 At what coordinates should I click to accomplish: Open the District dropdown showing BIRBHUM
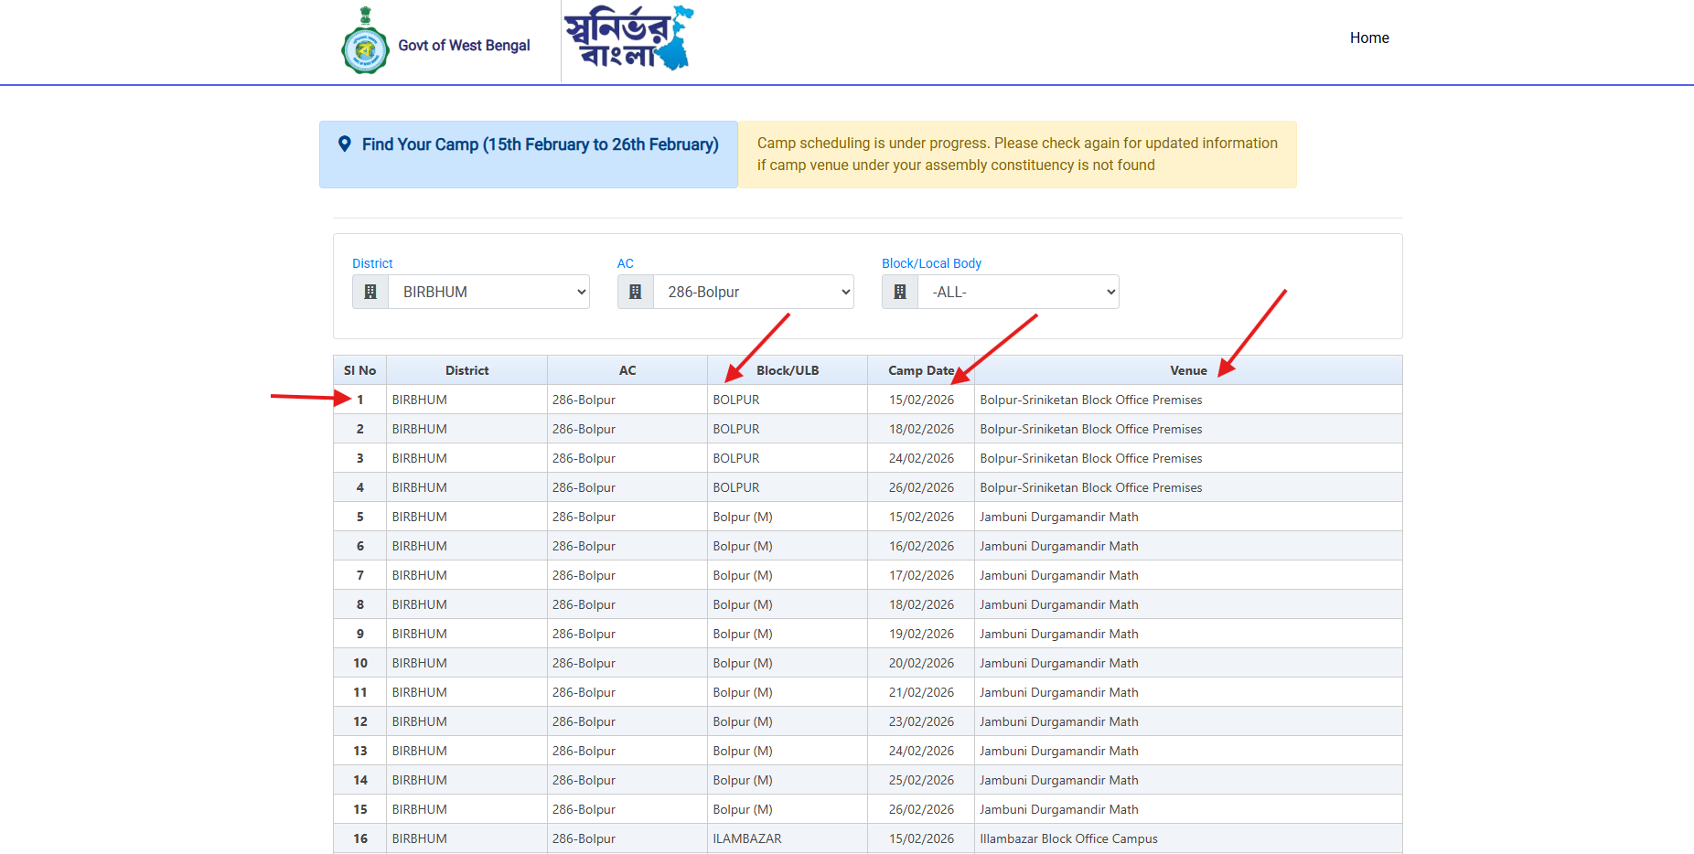pos(489,292)
